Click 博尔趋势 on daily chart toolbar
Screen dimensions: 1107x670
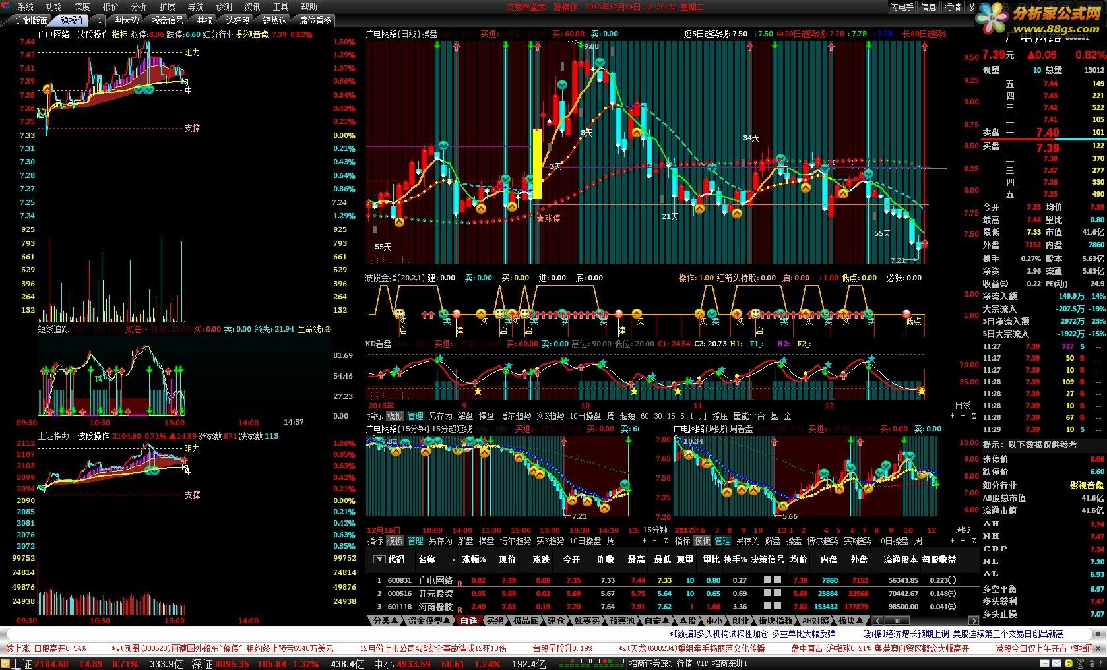[515, 417]
